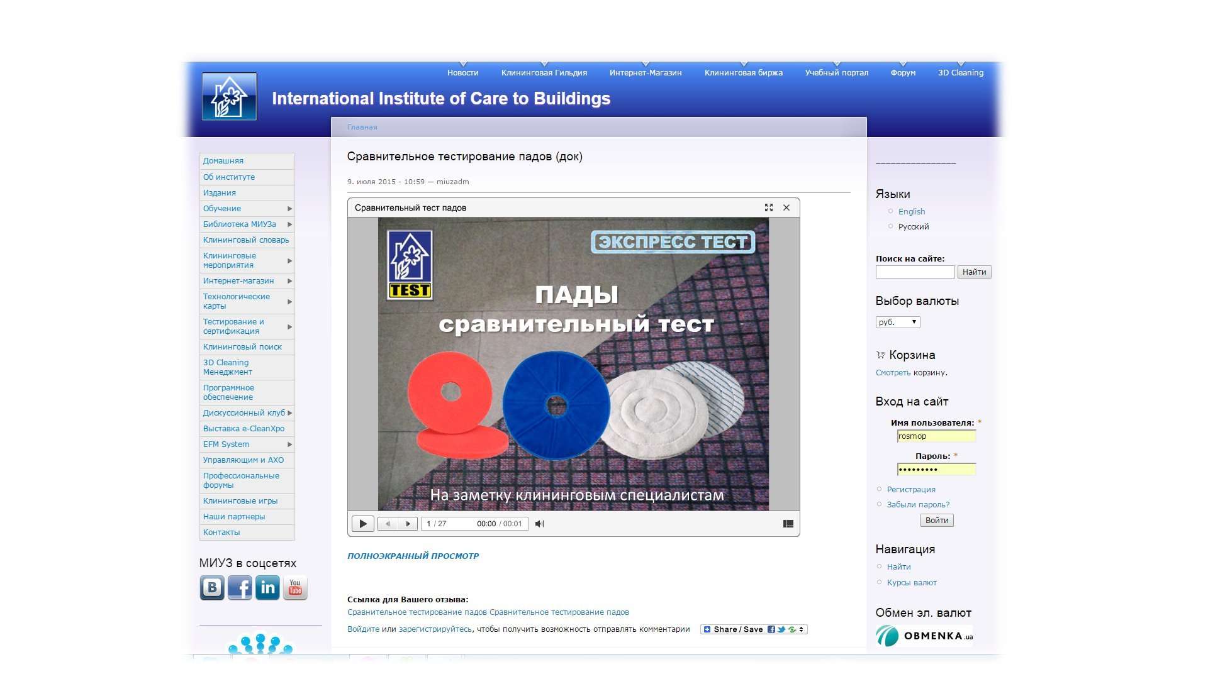Open the Новости top menu item
The height and width of the screenshot is (679, 1208).
pyautogui.click(x=463, y=73)
